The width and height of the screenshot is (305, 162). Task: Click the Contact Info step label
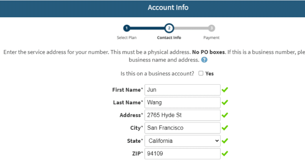169,38
